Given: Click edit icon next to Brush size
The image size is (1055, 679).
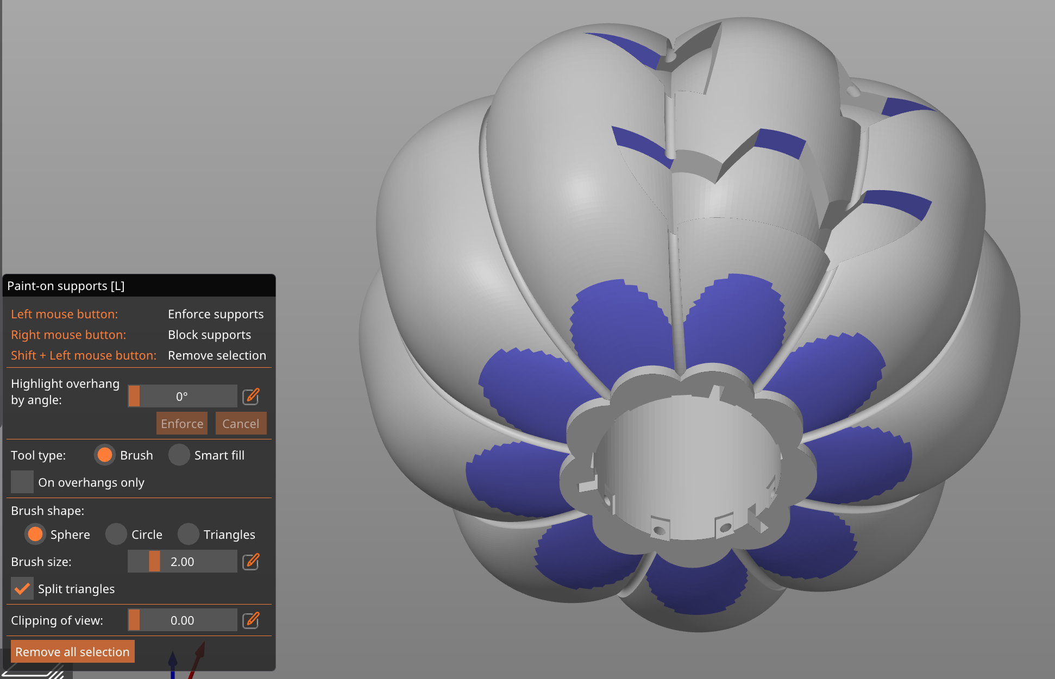Looking at the screenshot, I should coord(250,561).
